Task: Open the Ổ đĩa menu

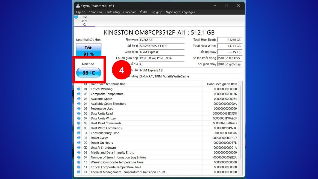Action: point(144,12)
